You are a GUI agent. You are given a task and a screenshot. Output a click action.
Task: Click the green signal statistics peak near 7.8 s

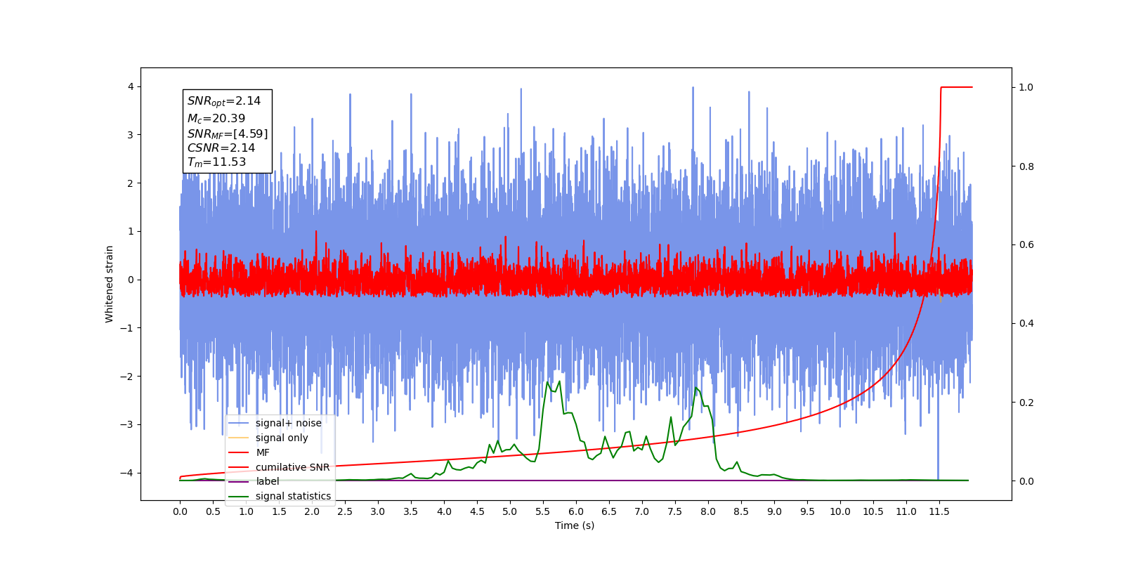pos(696,388)
